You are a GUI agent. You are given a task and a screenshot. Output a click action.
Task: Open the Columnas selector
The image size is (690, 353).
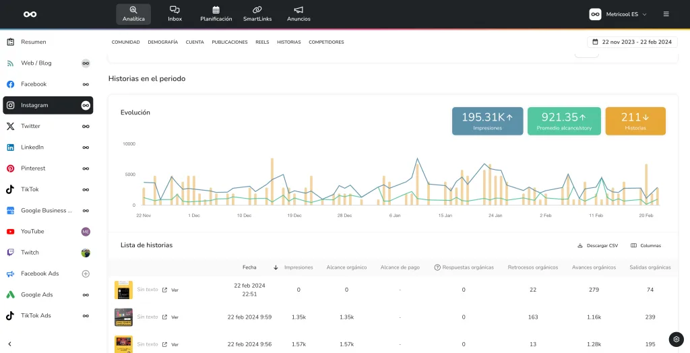pyautogui.click(x=646, y=246)
